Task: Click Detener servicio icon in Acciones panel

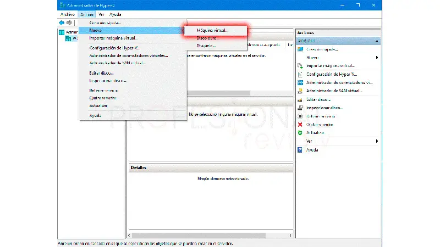Action: [300, 116]
